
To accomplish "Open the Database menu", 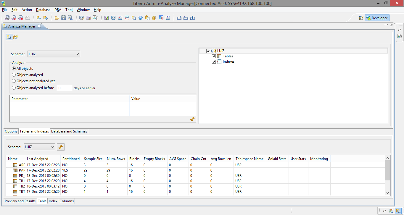I will pos(43,10).
